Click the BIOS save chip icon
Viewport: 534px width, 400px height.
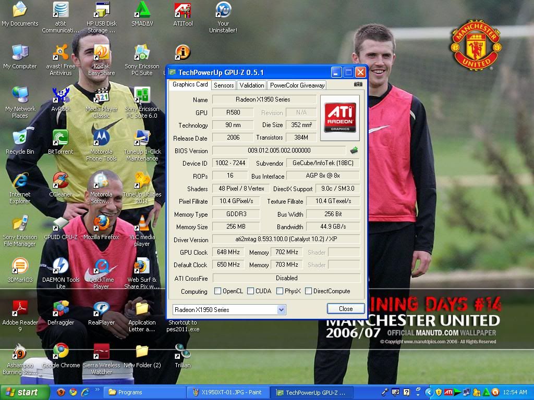pyautogui.click(x=354, y=150)
